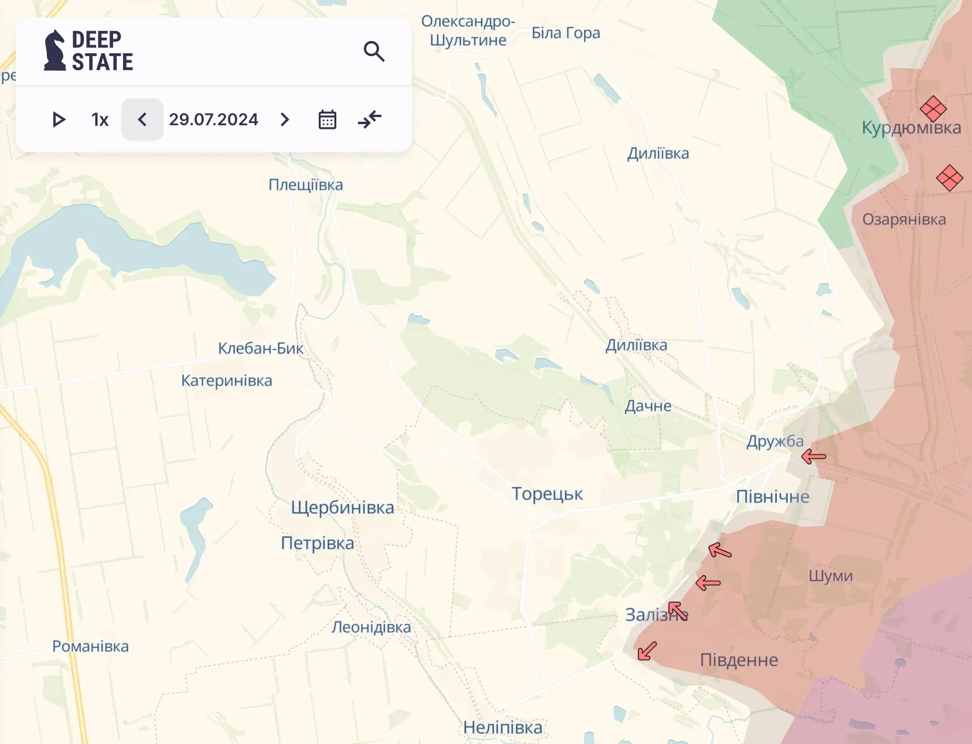972x744 pixels.
Task: Advance to the next date
Action: click(285, 119)
